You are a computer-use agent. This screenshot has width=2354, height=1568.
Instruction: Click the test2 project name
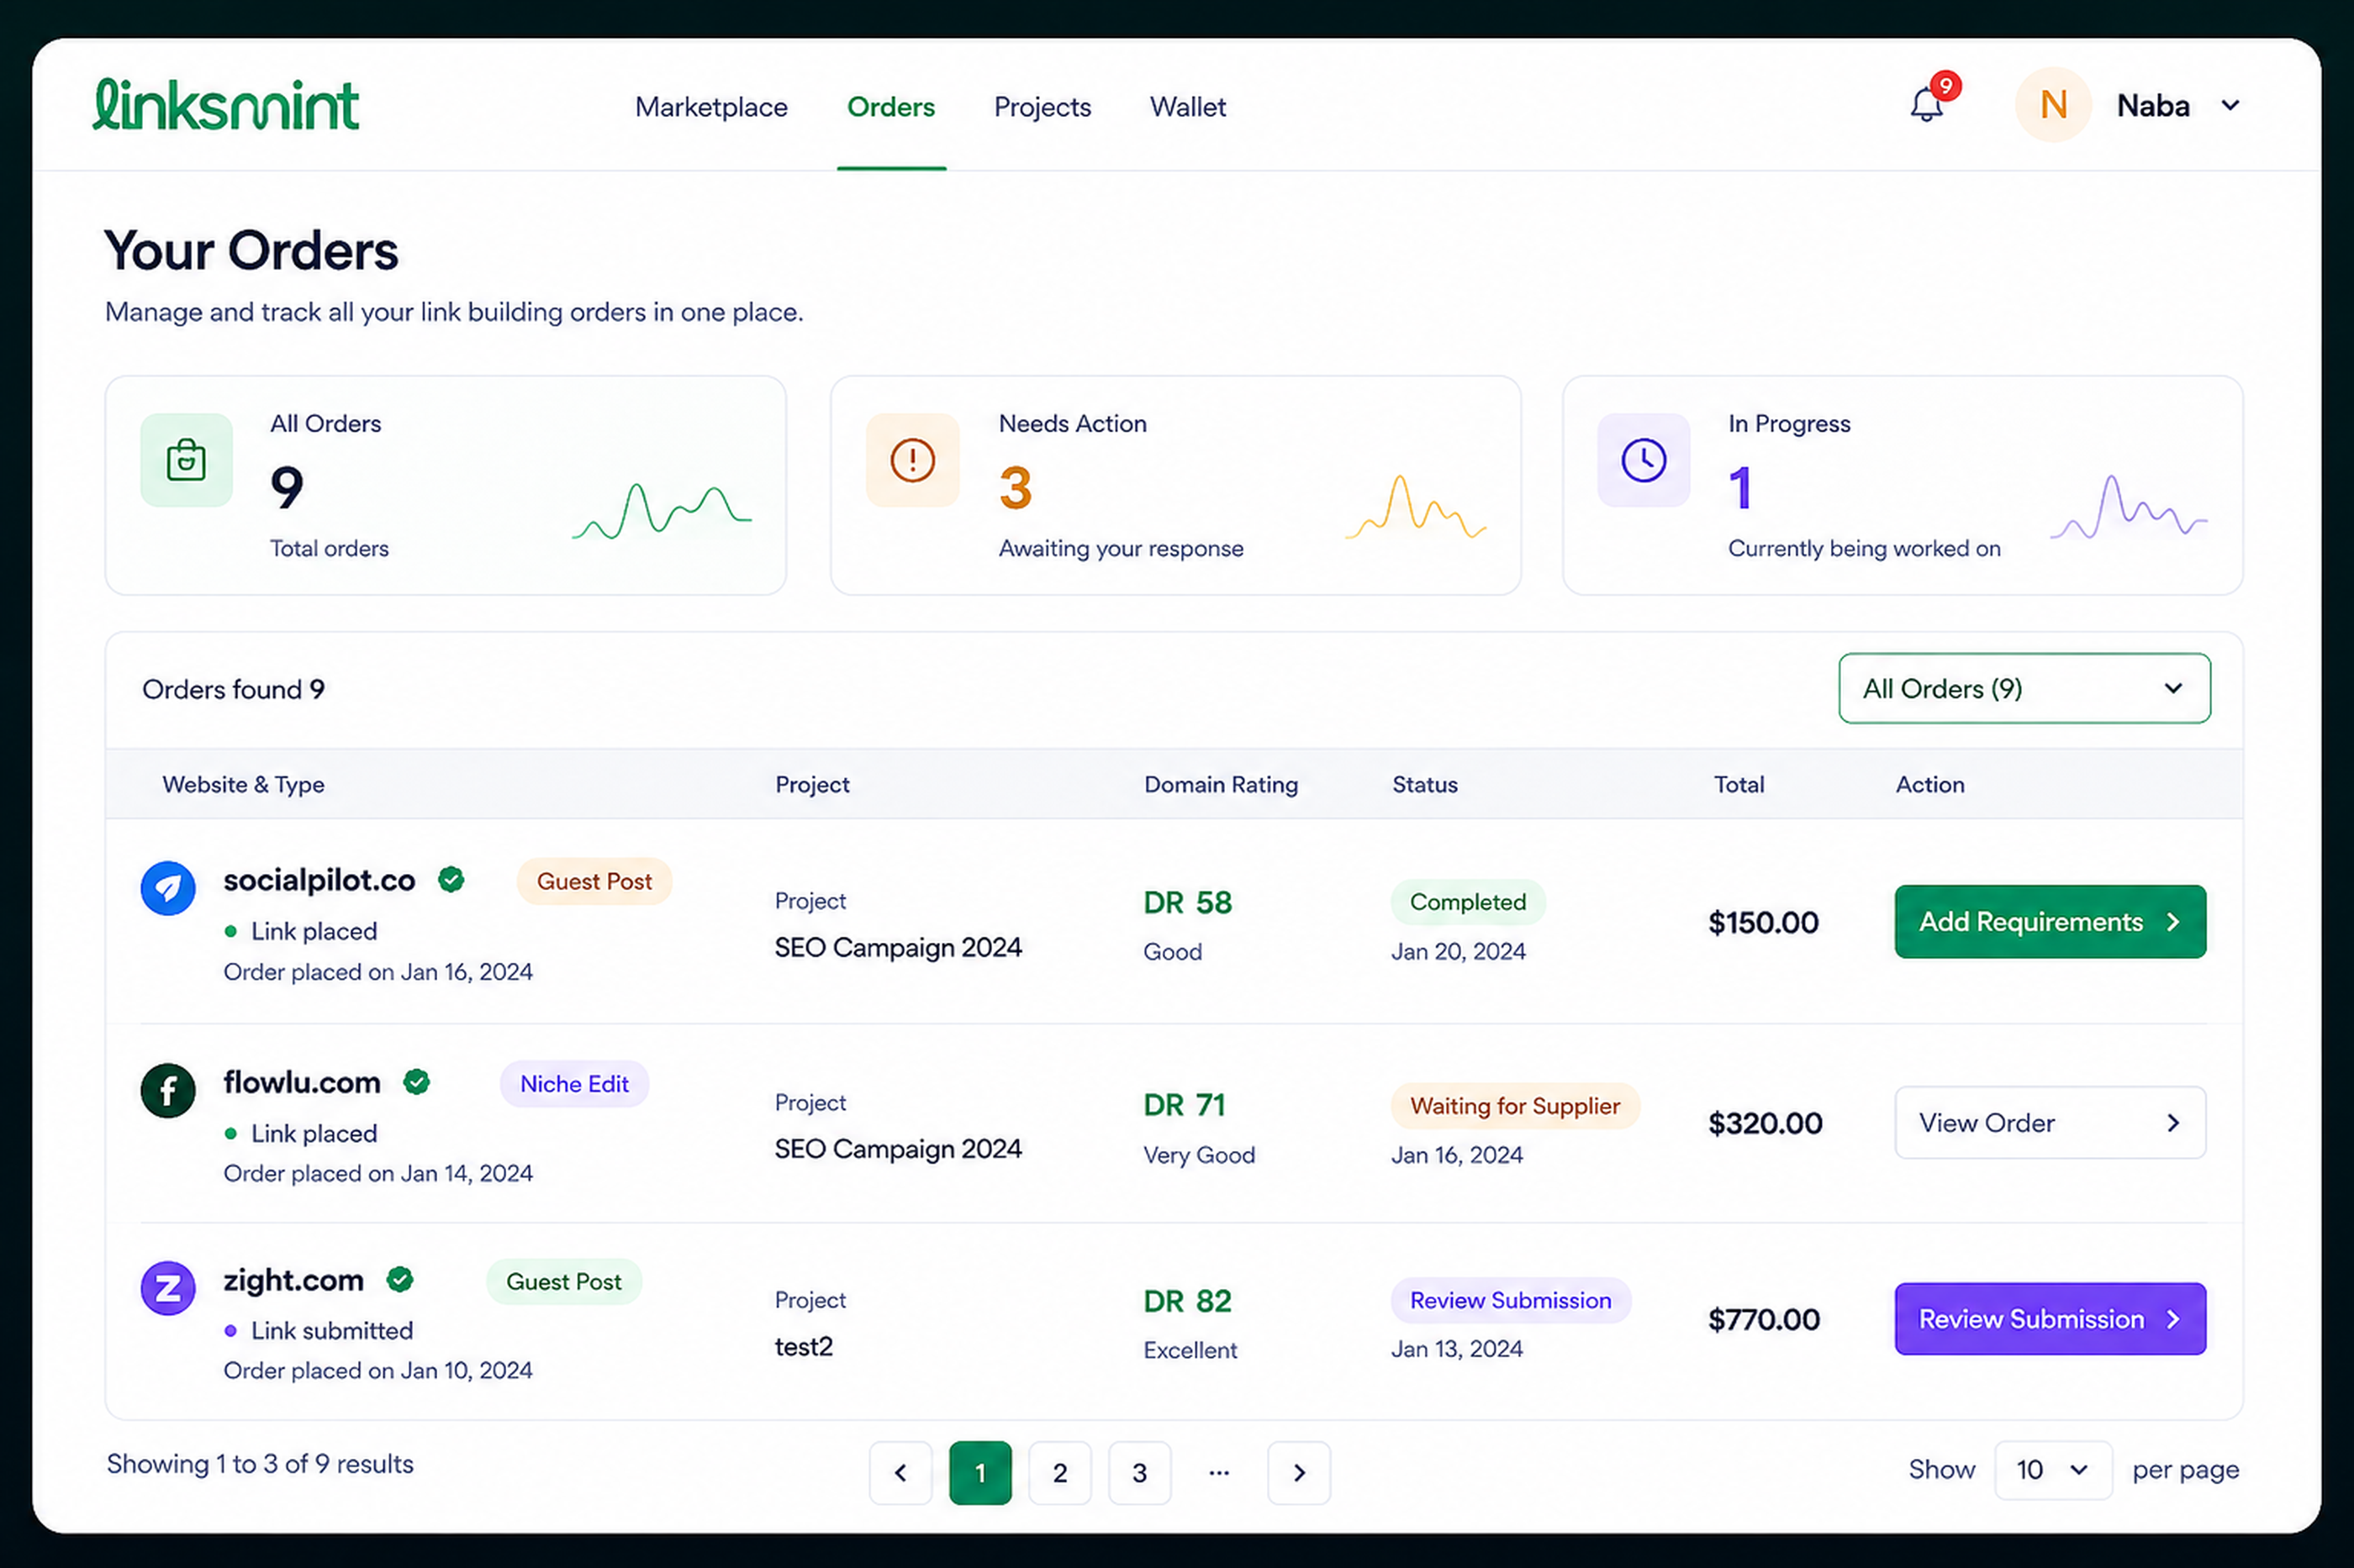tap(804, 1347)
